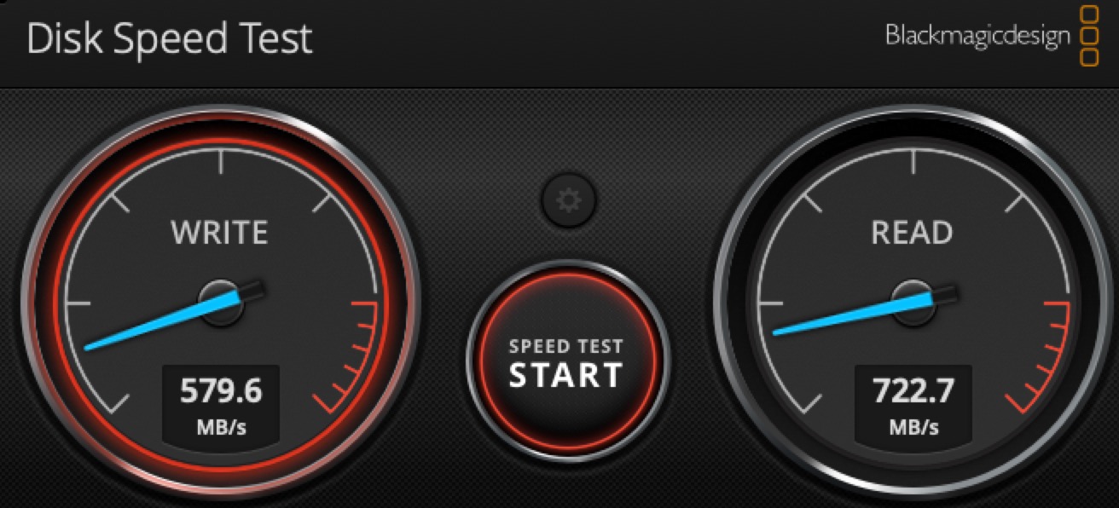Screen dimensions: 1119x508
Task: Click the READ gauge needle center hub
Action: point(913,302)
